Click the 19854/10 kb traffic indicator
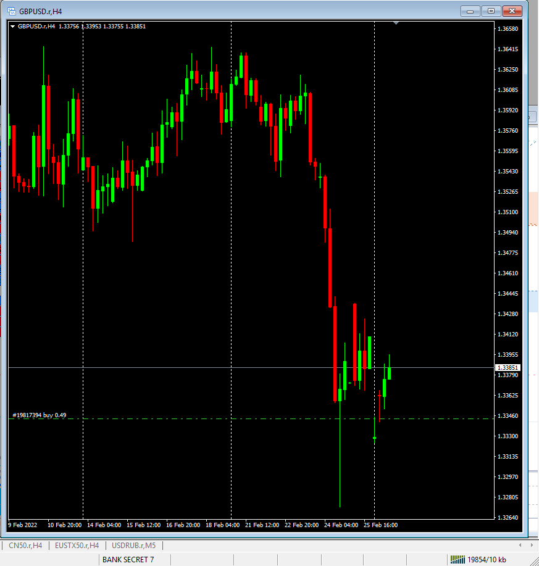The image size is (539, 566). [x=487, y=559]
